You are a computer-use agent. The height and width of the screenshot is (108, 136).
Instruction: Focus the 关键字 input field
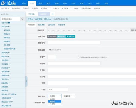tap(63, 57)
